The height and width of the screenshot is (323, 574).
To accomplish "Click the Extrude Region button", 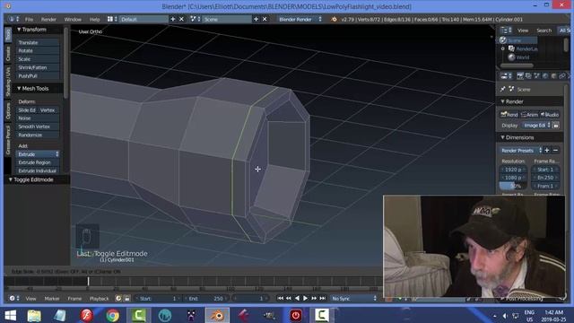I will (38, 162).
